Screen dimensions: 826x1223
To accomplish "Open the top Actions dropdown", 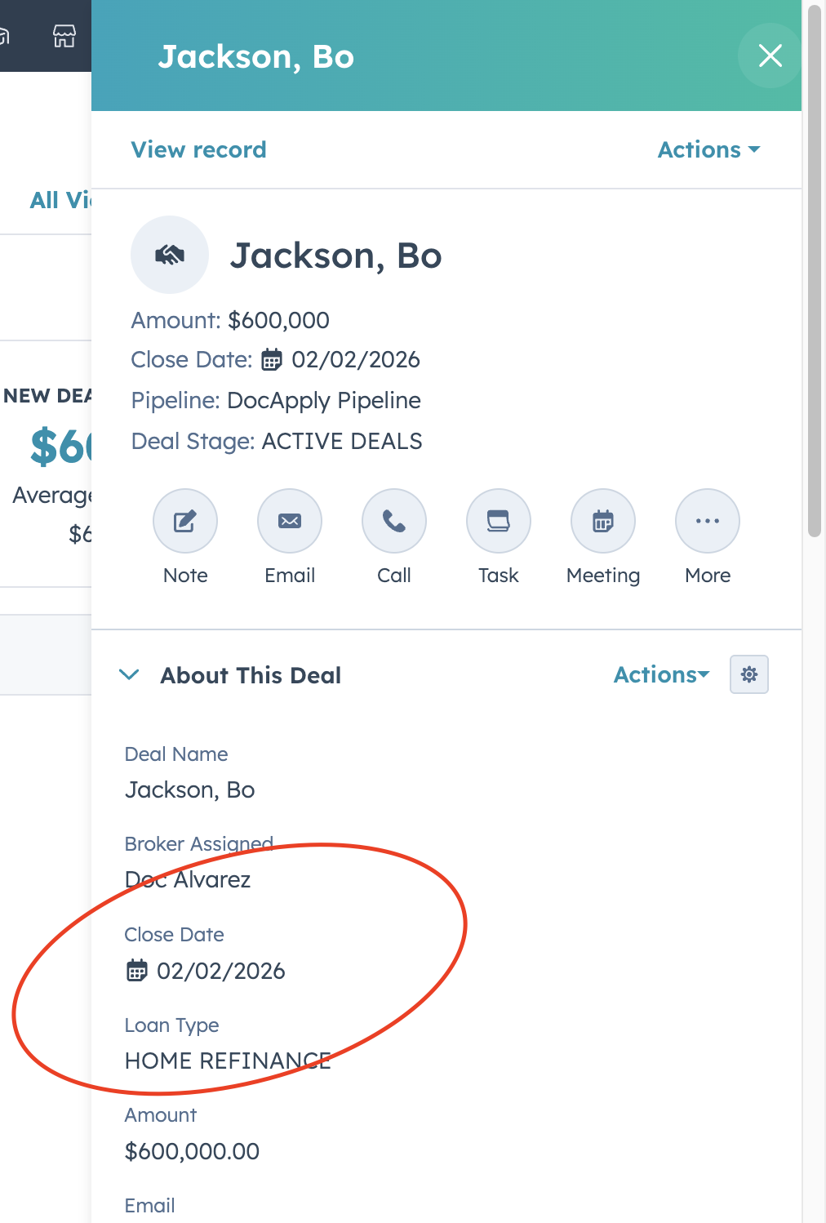I will click(708, 149).
